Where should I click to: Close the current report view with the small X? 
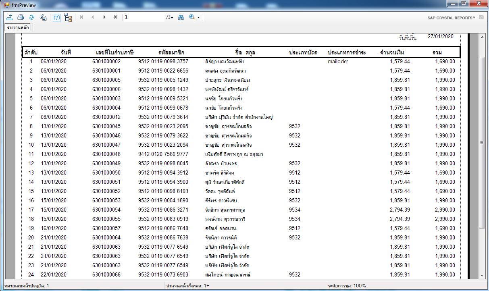pyautogui.click(x=481, y=18)
